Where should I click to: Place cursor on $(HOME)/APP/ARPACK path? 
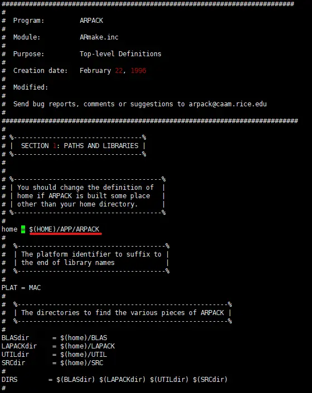point(64,229)
